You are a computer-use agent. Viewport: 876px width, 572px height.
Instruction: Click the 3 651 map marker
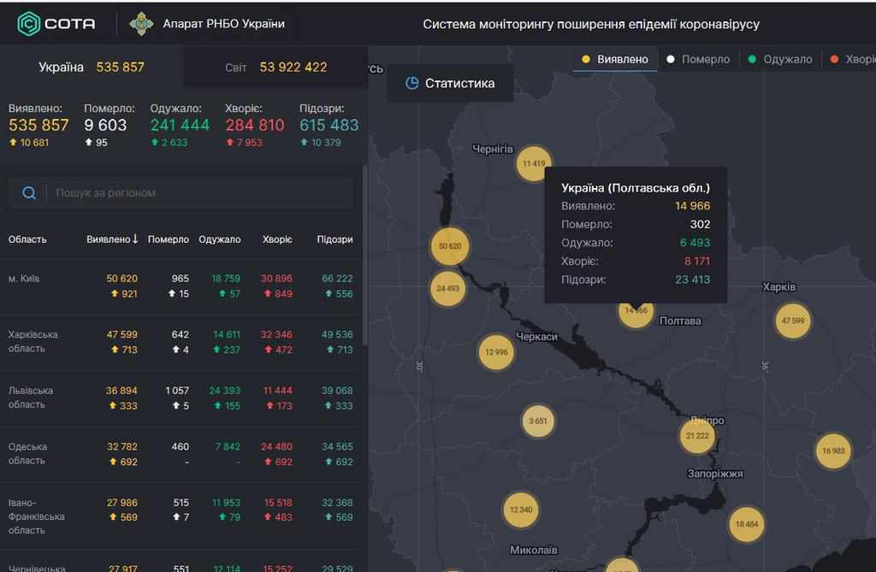coord(538,421)
